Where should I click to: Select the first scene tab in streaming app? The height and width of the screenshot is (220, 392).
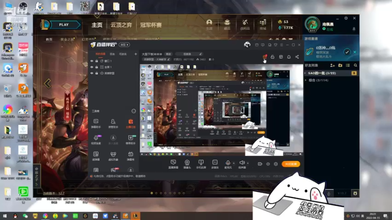[x=100, y=54]
